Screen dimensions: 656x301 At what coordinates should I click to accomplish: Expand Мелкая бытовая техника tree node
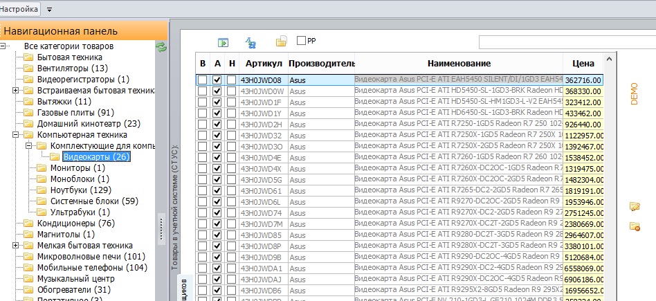(16, 246)
